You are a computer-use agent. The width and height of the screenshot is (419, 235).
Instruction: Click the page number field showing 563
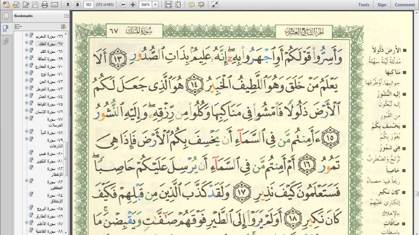[88, 5]
